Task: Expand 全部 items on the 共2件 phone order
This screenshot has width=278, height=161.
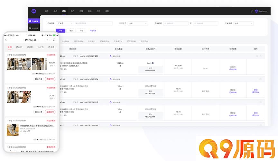Action: (x=52, y=99)
